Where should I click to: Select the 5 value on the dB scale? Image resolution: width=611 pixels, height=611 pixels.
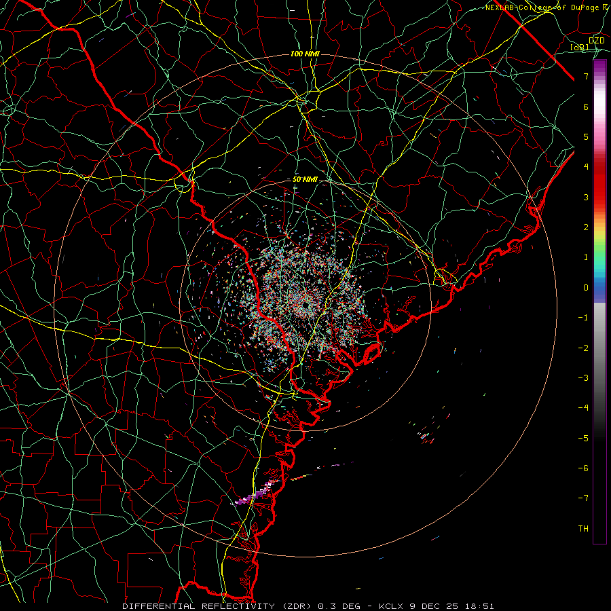point(586,136)
